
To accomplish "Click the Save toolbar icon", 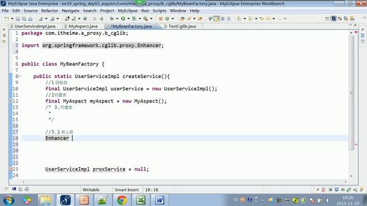I will (18, 19).
